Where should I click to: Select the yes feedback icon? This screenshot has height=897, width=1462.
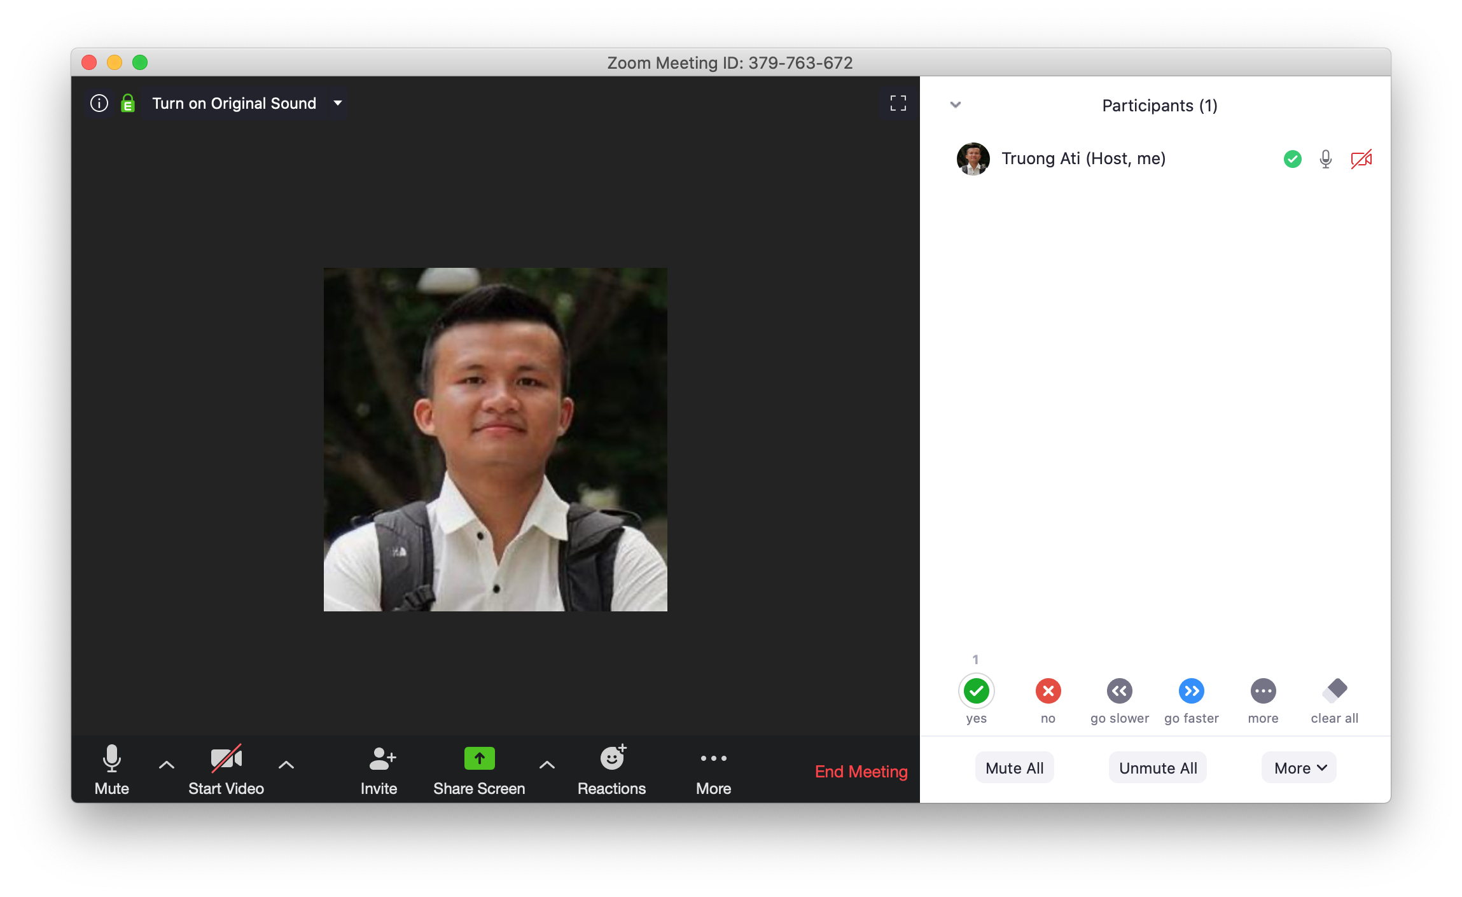point(976,691)
